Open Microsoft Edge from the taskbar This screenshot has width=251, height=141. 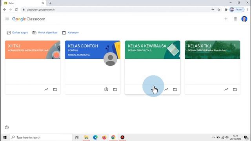95,137
